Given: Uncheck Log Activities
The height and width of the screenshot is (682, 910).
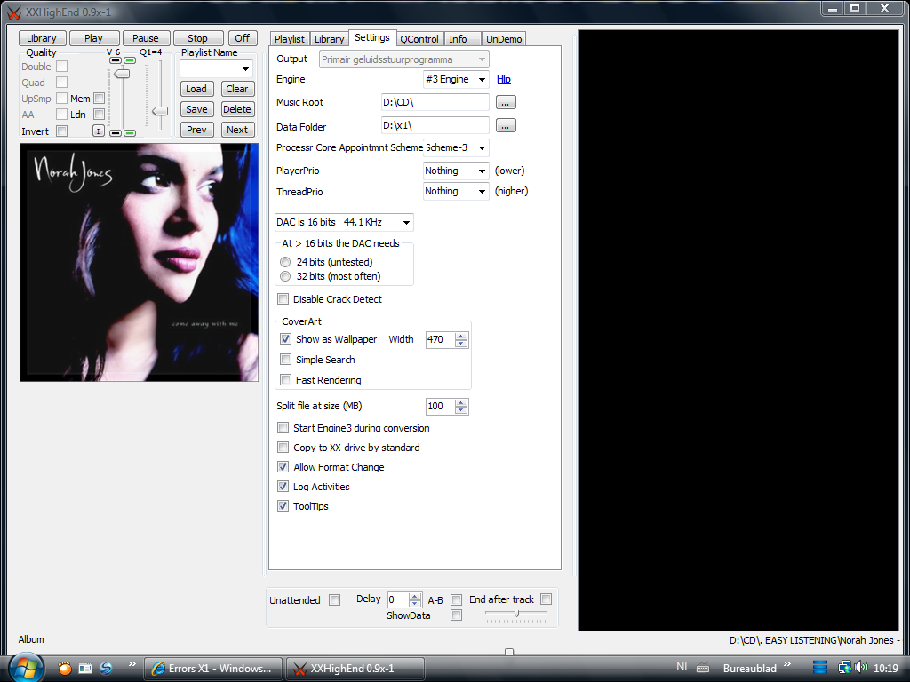Looking at the screenshot, I should (x=283, y=487).
